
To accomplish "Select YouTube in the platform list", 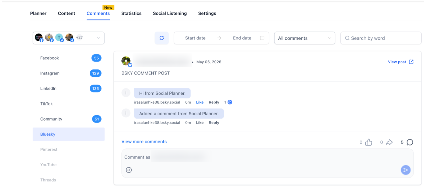I will coord(69,165).
